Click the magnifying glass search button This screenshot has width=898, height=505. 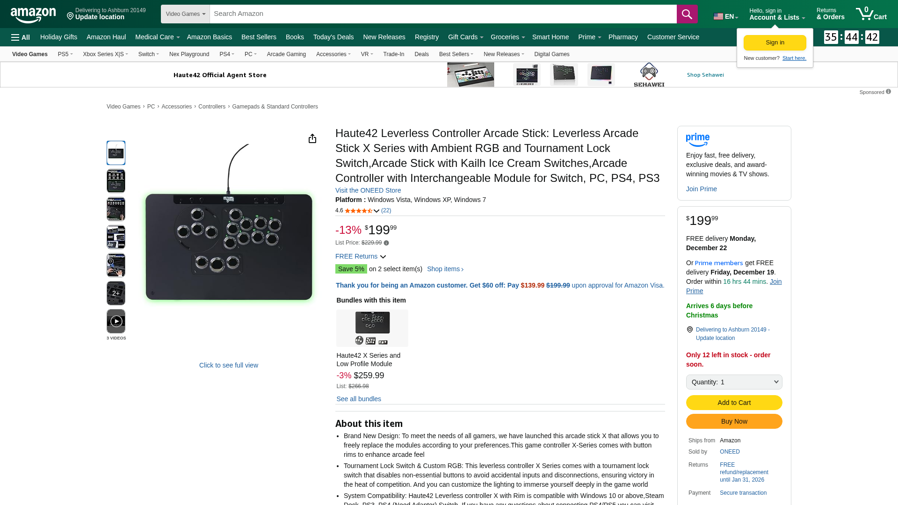[687, 14]
